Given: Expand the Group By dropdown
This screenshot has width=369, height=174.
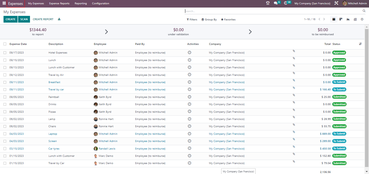Looking at the screenshot, I should click(x=209, y=20).
